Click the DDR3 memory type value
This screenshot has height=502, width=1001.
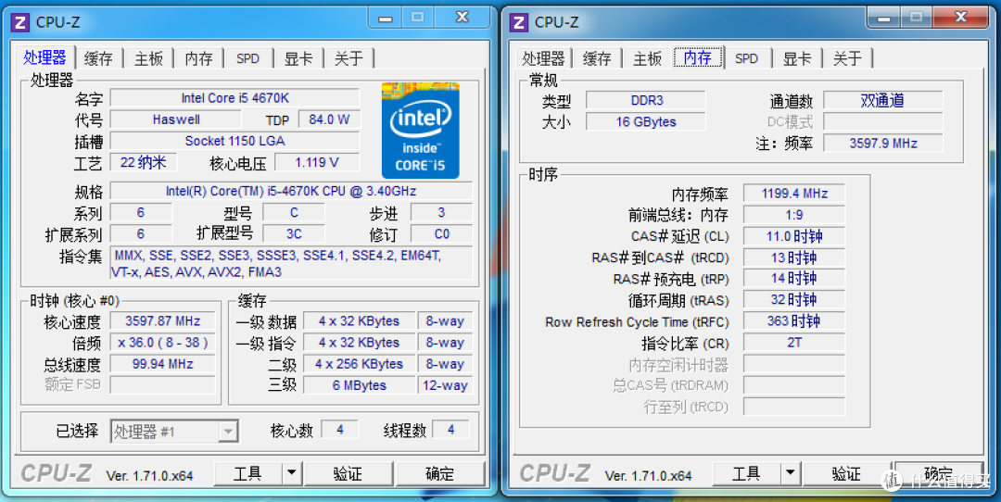tap(646, 100)
